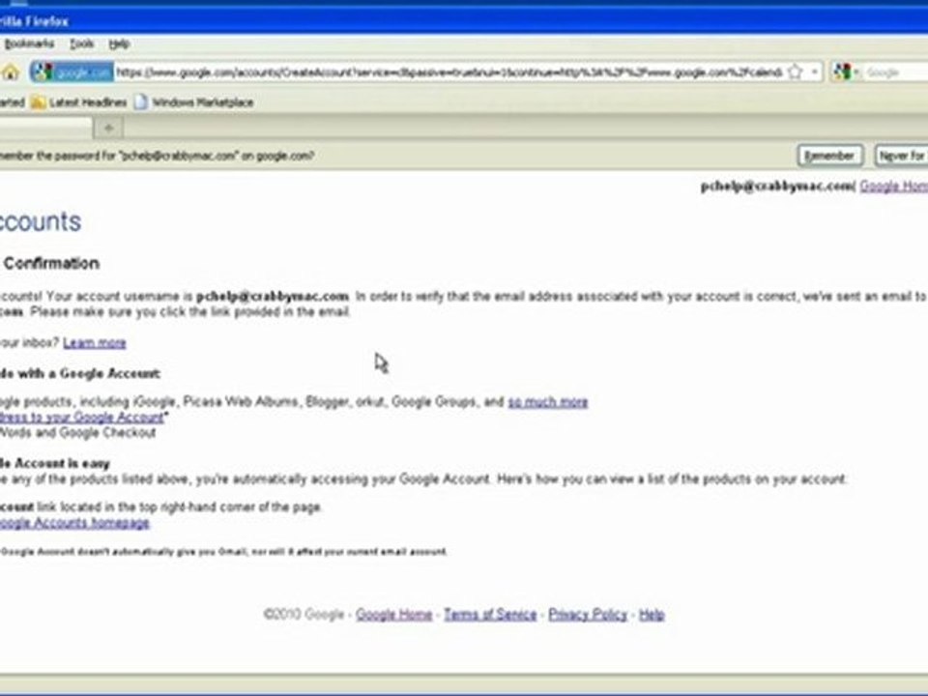Click Remember password button

point(829,156)
